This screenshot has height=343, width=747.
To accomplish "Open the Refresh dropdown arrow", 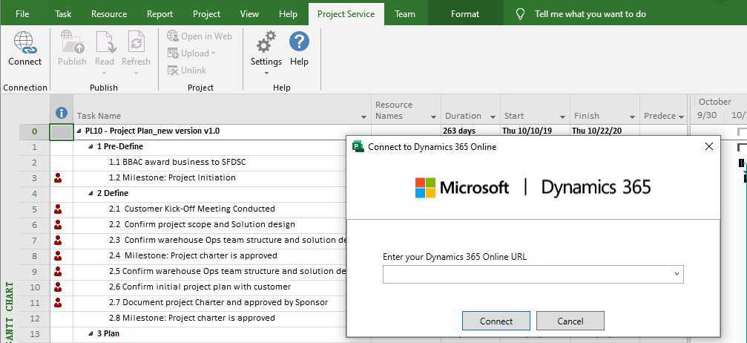I will pyautogui.click(x=136, y=73).
